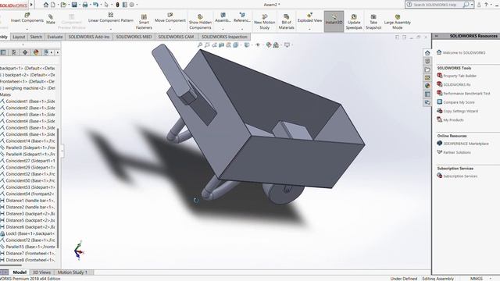Save the assembly with the Save icon

[x=74, y=5]
